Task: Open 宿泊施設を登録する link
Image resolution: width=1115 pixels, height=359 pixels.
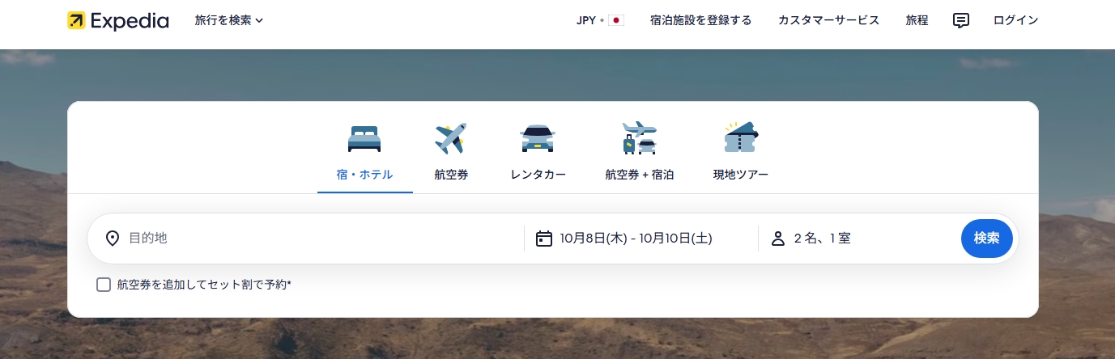Action: pos(700,20)
